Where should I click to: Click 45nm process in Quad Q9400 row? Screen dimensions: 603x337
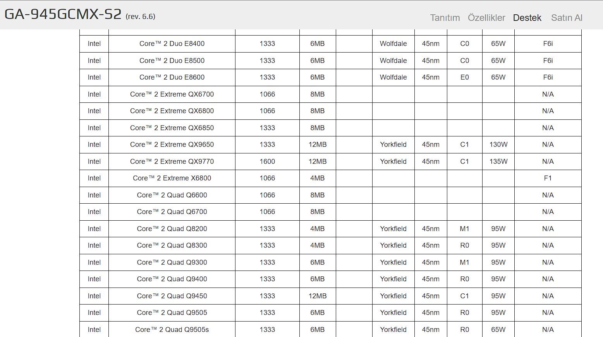coord(431,279)
